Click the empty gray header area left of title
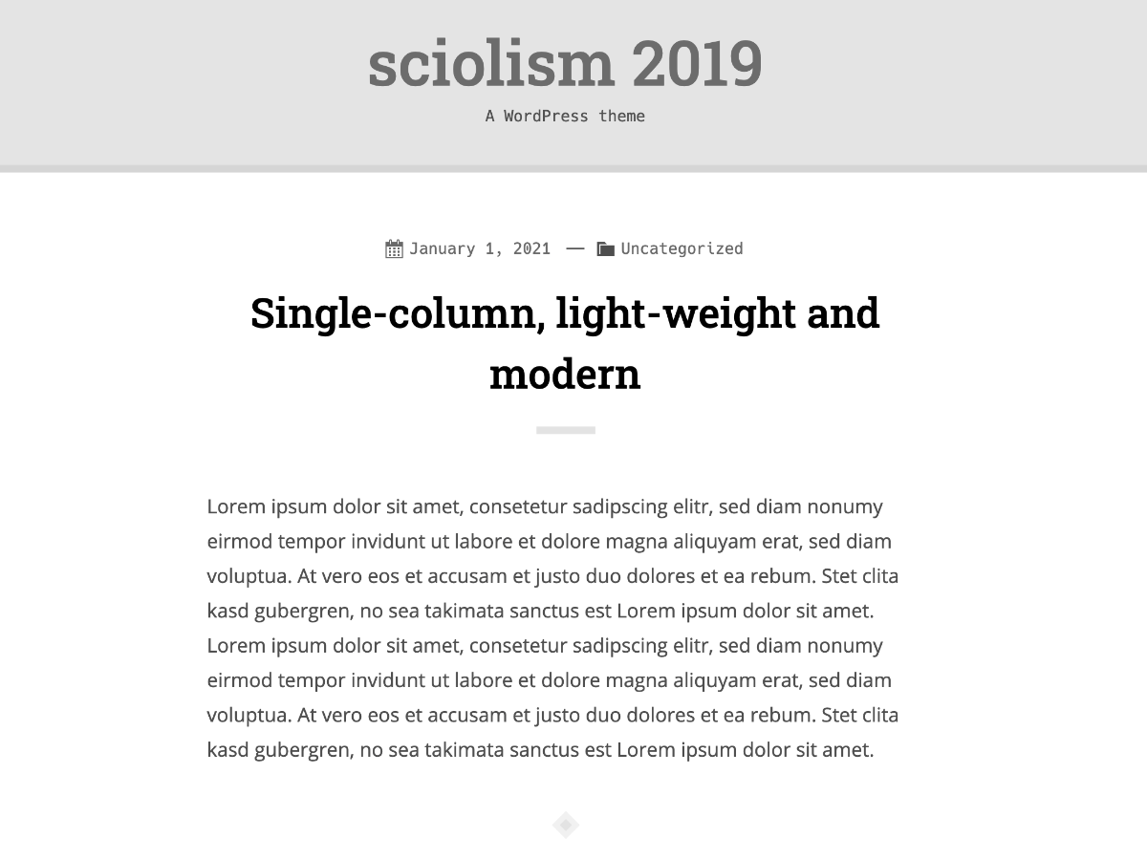 182,82
